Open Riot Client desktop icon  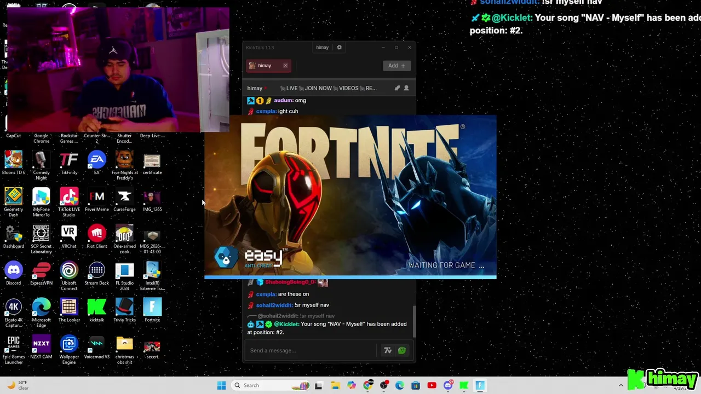coord(97,236)
